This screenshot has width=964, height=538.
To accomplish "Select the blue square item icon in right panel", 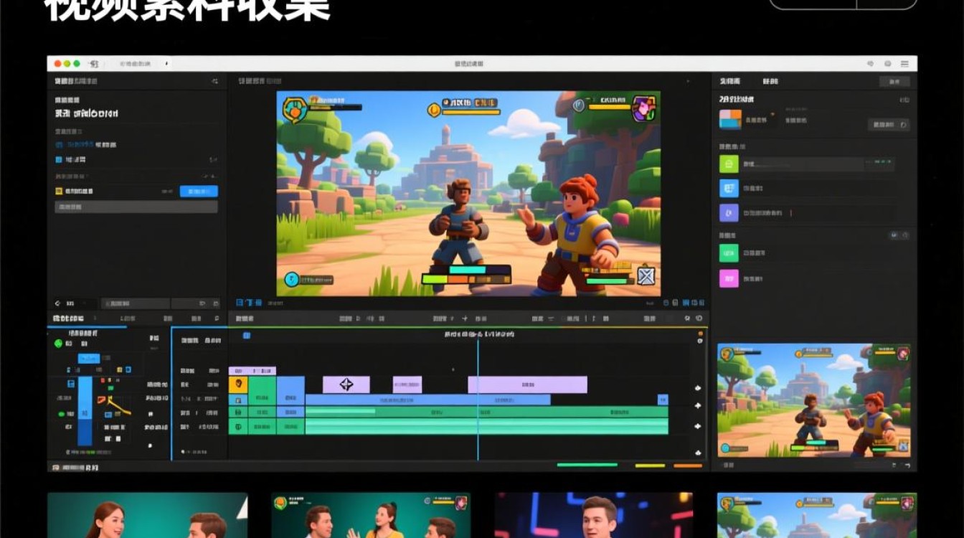I will pyautogui.click(x=729, y=189).
